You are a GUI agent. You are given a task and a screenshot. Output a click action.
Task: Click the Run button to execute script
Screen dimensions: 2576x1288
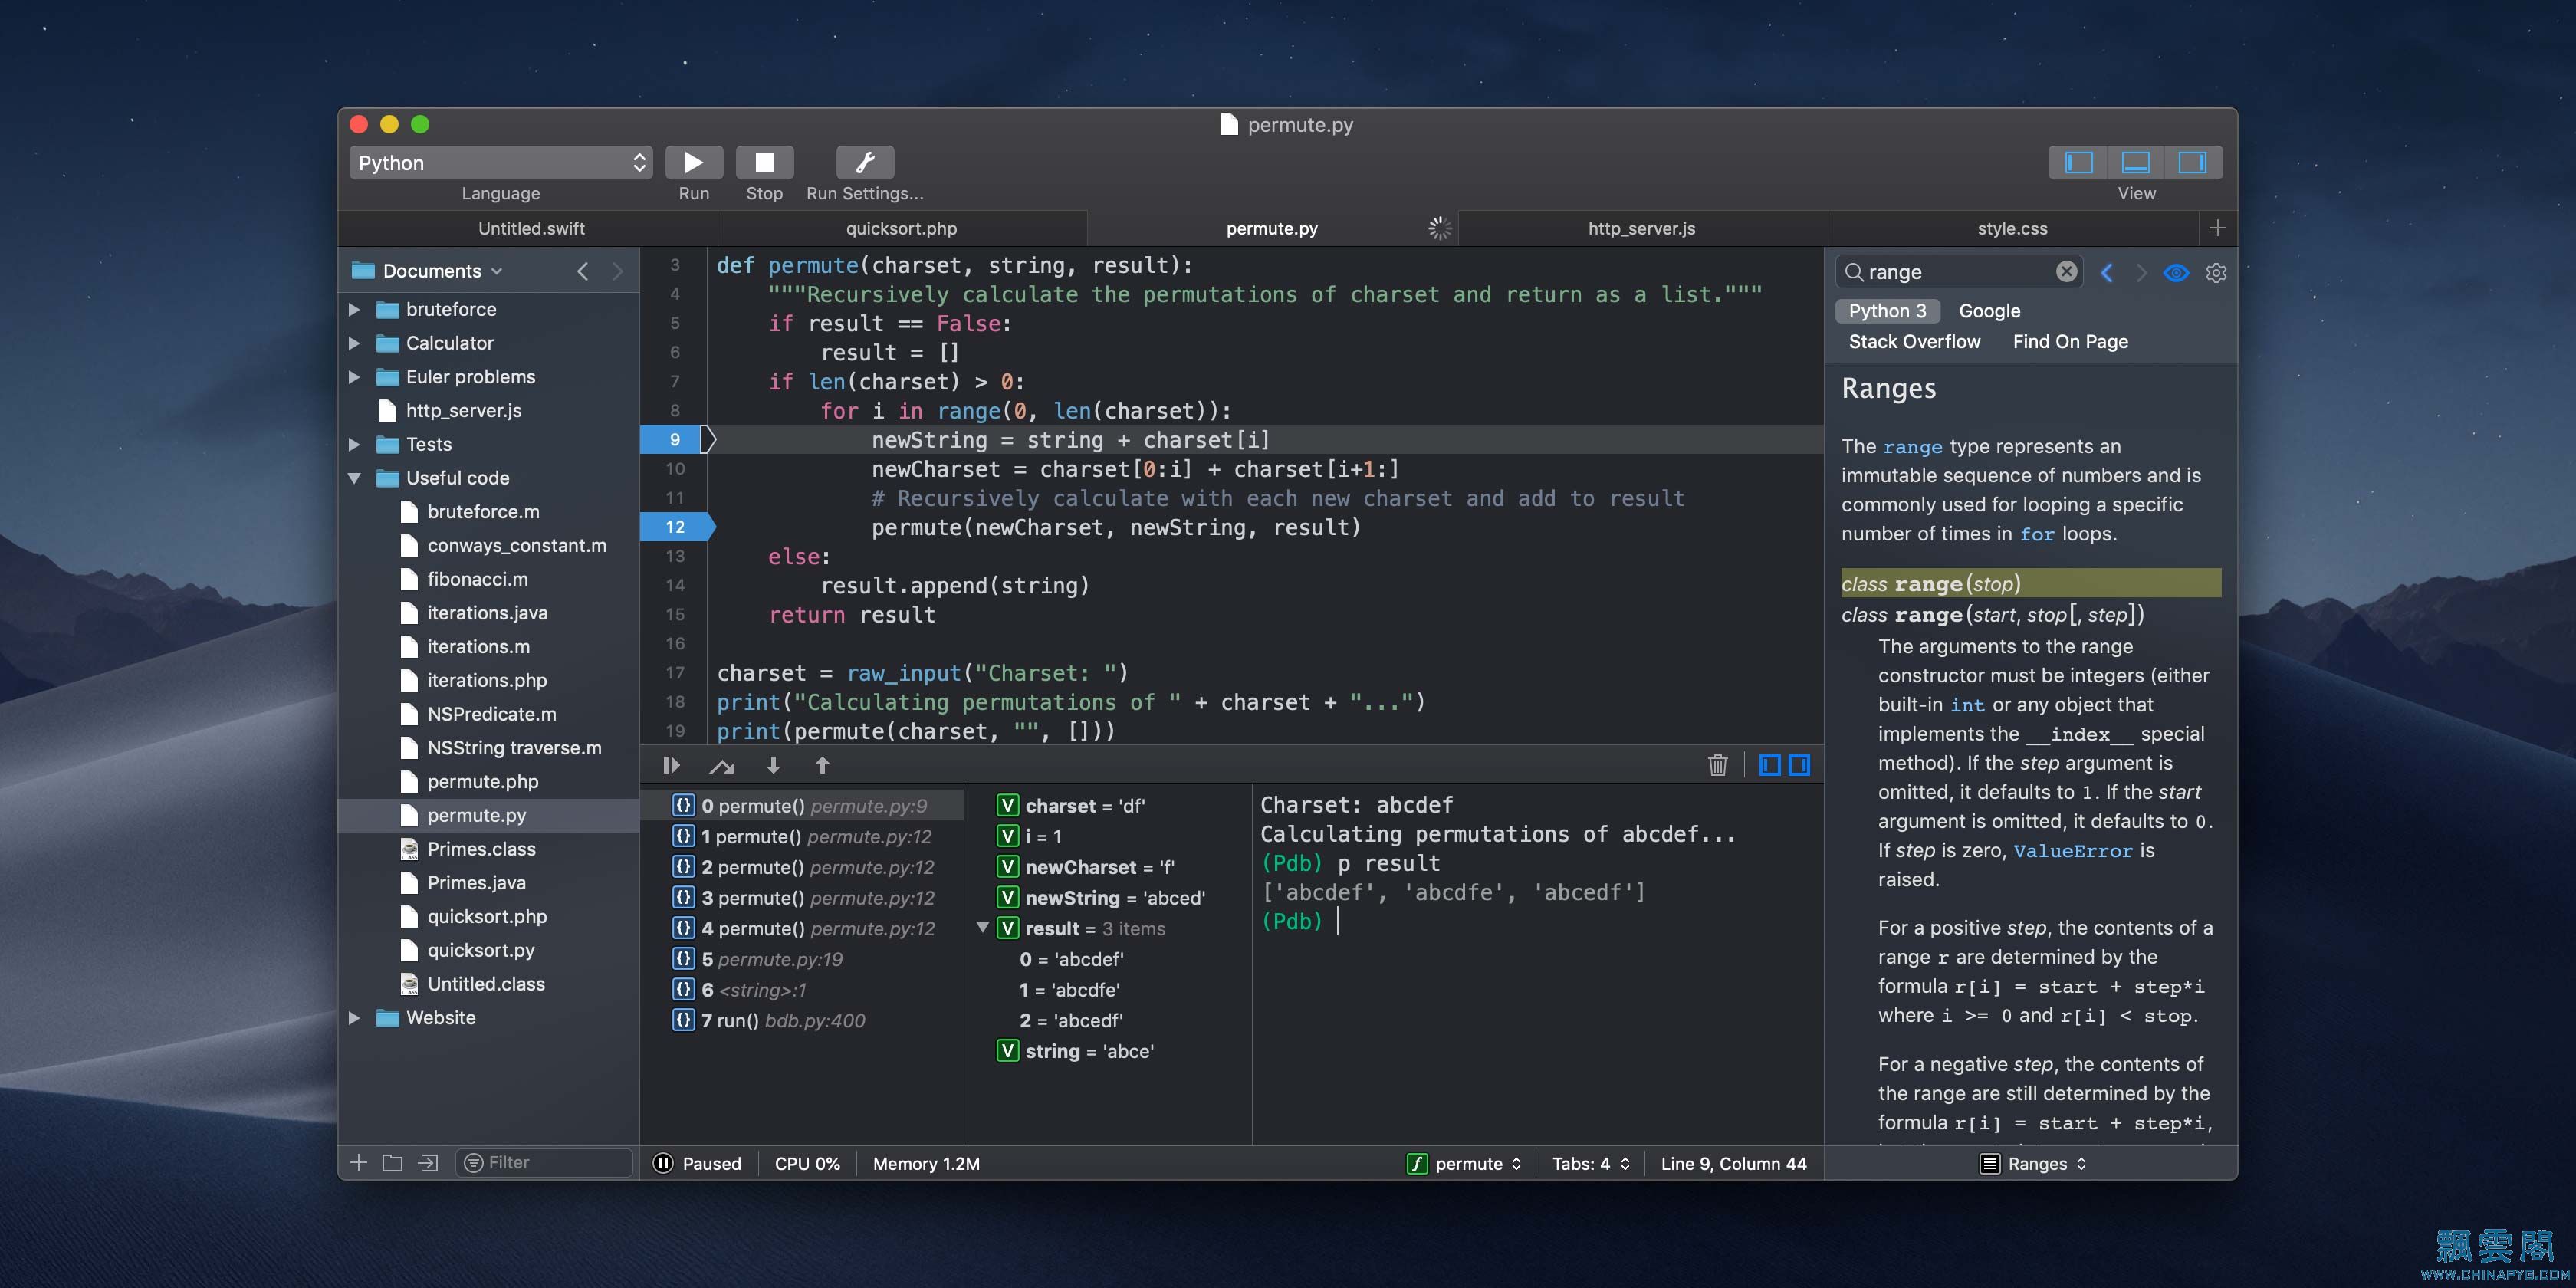pyautogui.click(x=692, y=161)
